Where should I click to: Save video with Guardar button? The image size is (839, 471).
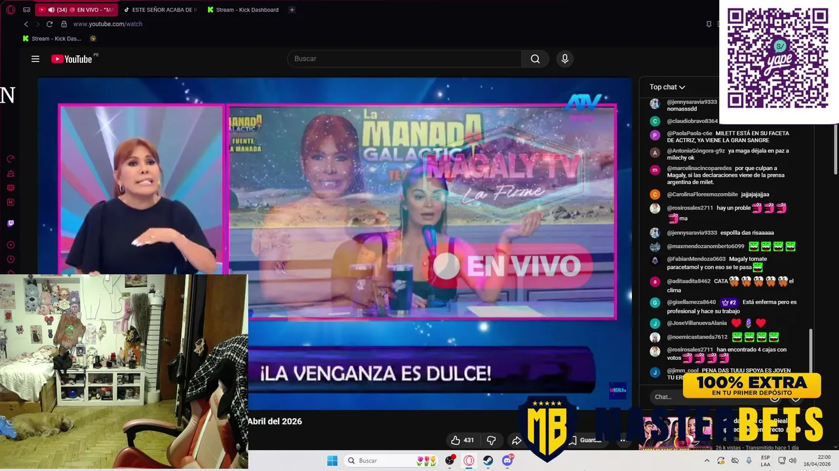(x=585, y=440)
